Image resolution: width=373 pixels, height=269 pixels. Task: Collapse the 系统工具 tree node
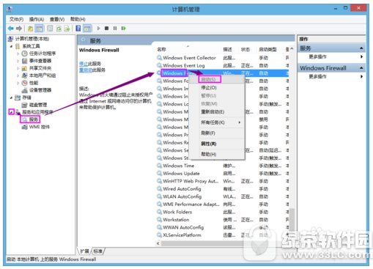(11, 46)
